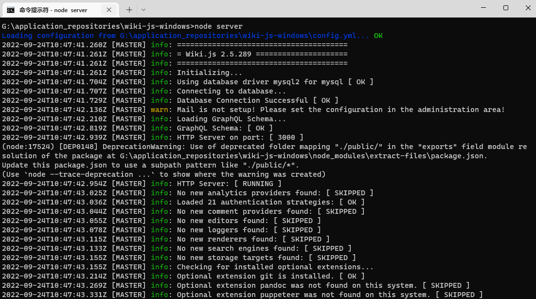Viewport: 536px width, 299px height.
Task: Click the 'node --trace-deprecation' hint line
Action: click(163, 174)
